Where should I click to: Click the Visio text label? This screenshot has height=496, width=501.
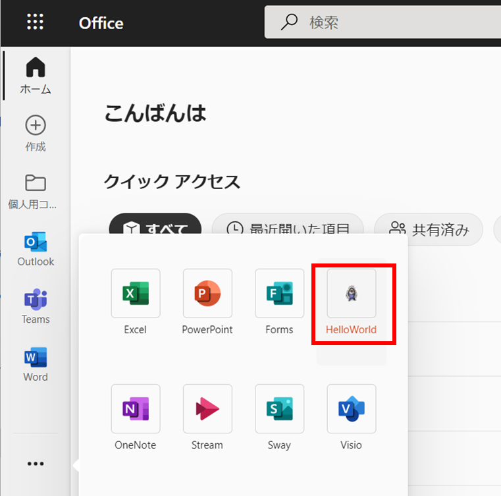(351, 445)
